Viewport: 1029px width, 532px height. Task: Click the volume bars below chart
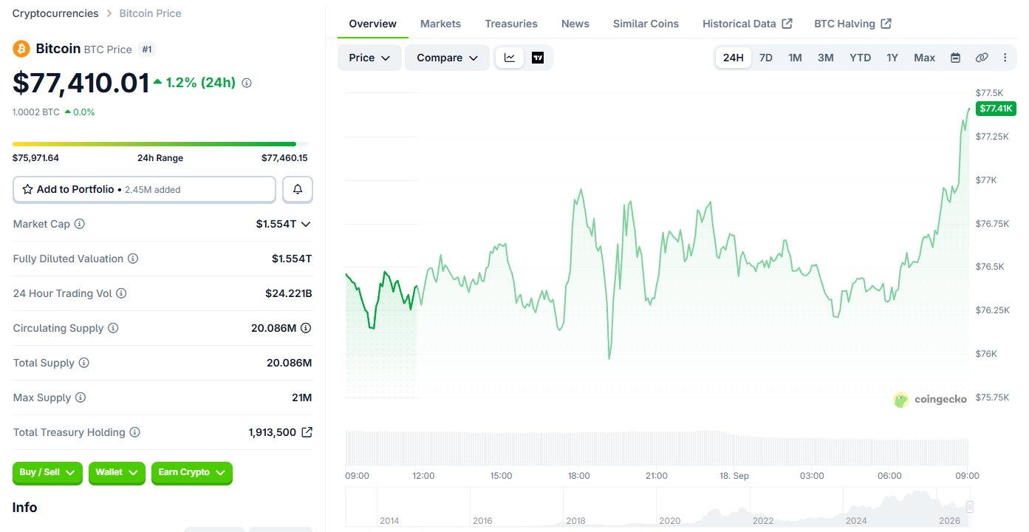tap(657, 446)
